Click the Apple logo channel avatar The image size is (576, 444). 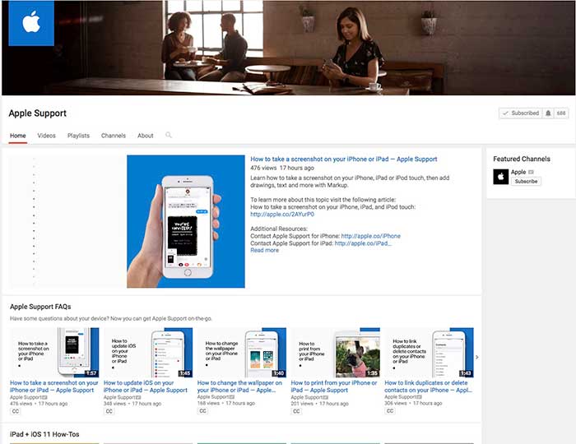pyautogui.click(x=30, y=23)
